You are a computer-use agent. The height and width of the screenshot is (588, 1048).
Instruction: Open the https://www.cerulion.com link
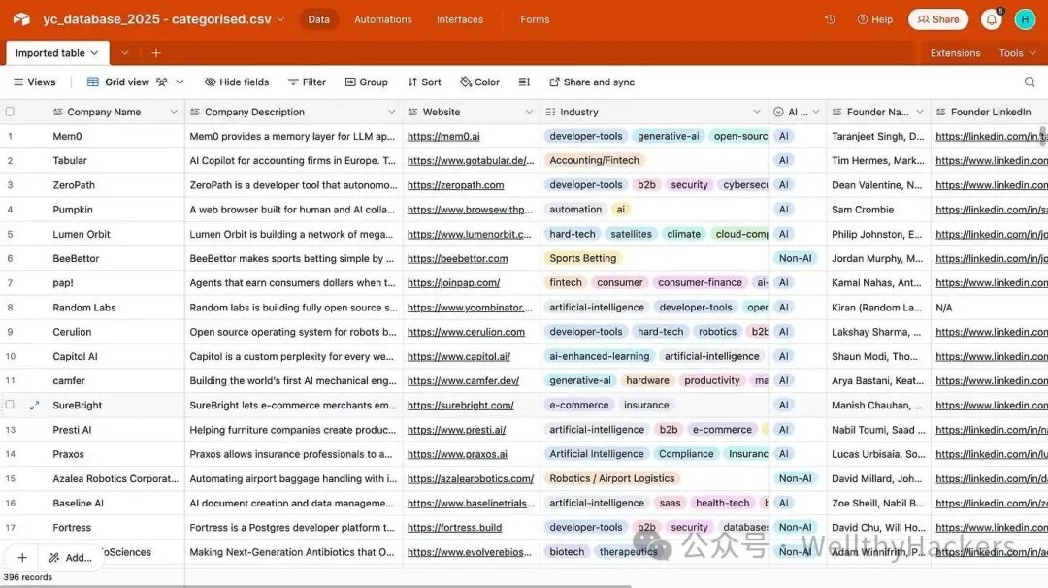[x=466, y=332]
